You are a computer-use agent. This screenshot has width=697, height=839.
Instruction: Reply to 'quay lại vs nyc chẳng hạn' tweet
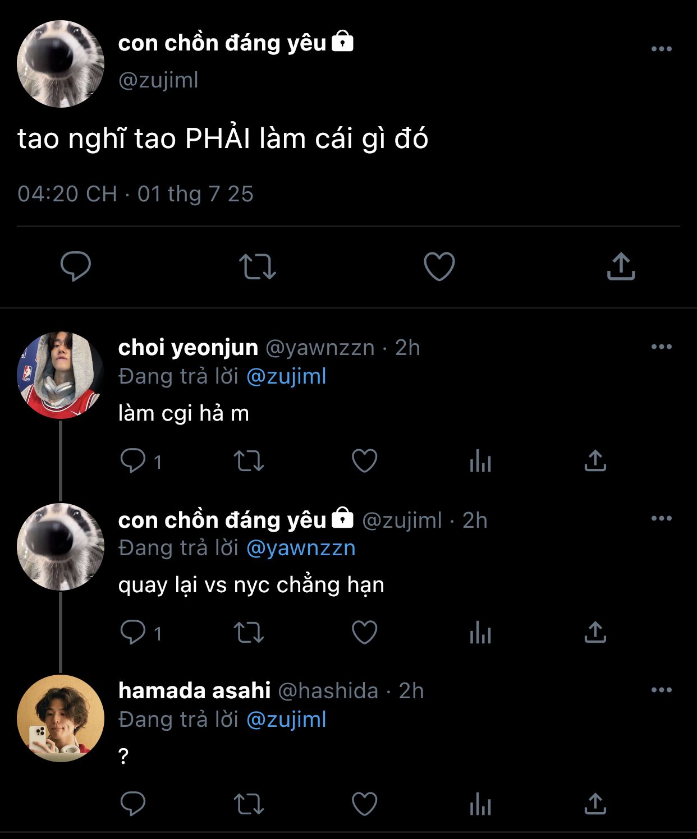(133, 633)
